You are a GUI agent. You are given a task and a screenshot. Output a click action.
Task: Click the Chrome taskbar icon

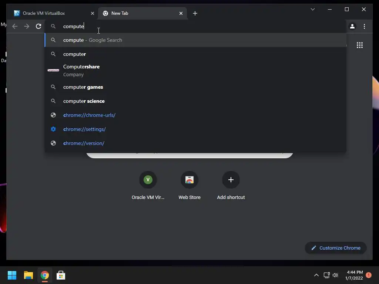tap(45, 275)
